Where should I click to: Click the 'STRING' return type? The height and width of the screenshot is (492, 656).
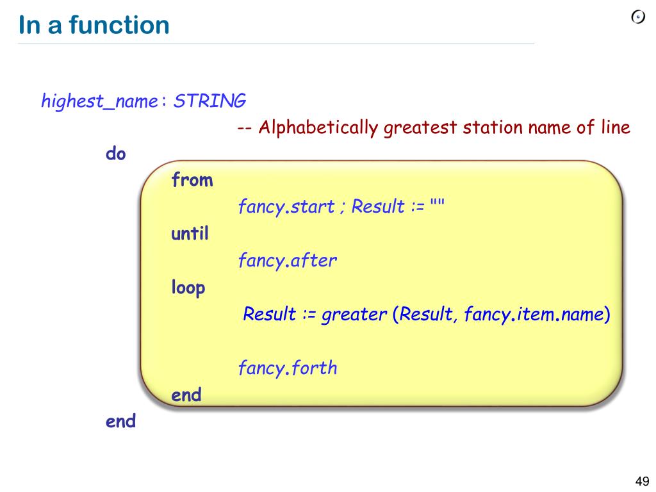(x=209, y=101)
